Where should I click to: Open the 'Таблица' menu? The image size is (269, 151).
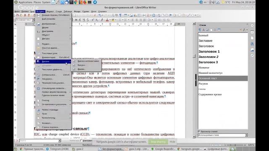(68, 11)
